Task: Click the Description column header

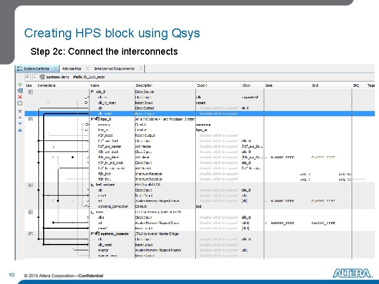Action: click(165, 85)
